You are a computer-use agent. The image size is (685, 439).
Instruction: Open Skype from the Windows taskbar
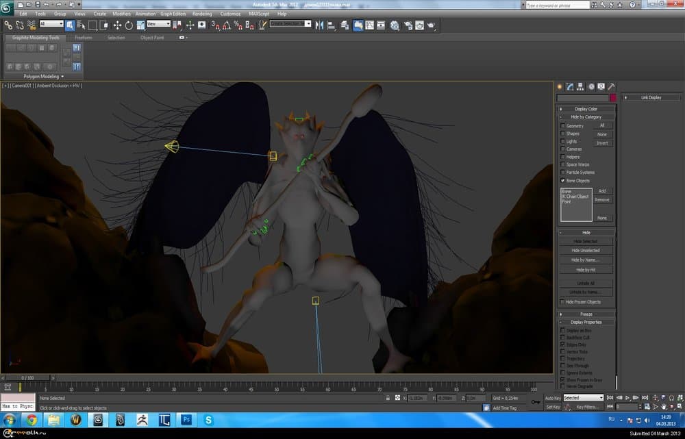click(208, 418)
